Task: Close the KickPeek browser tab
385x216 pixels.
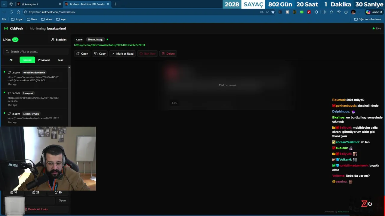Action: click(x=108, y=4)
